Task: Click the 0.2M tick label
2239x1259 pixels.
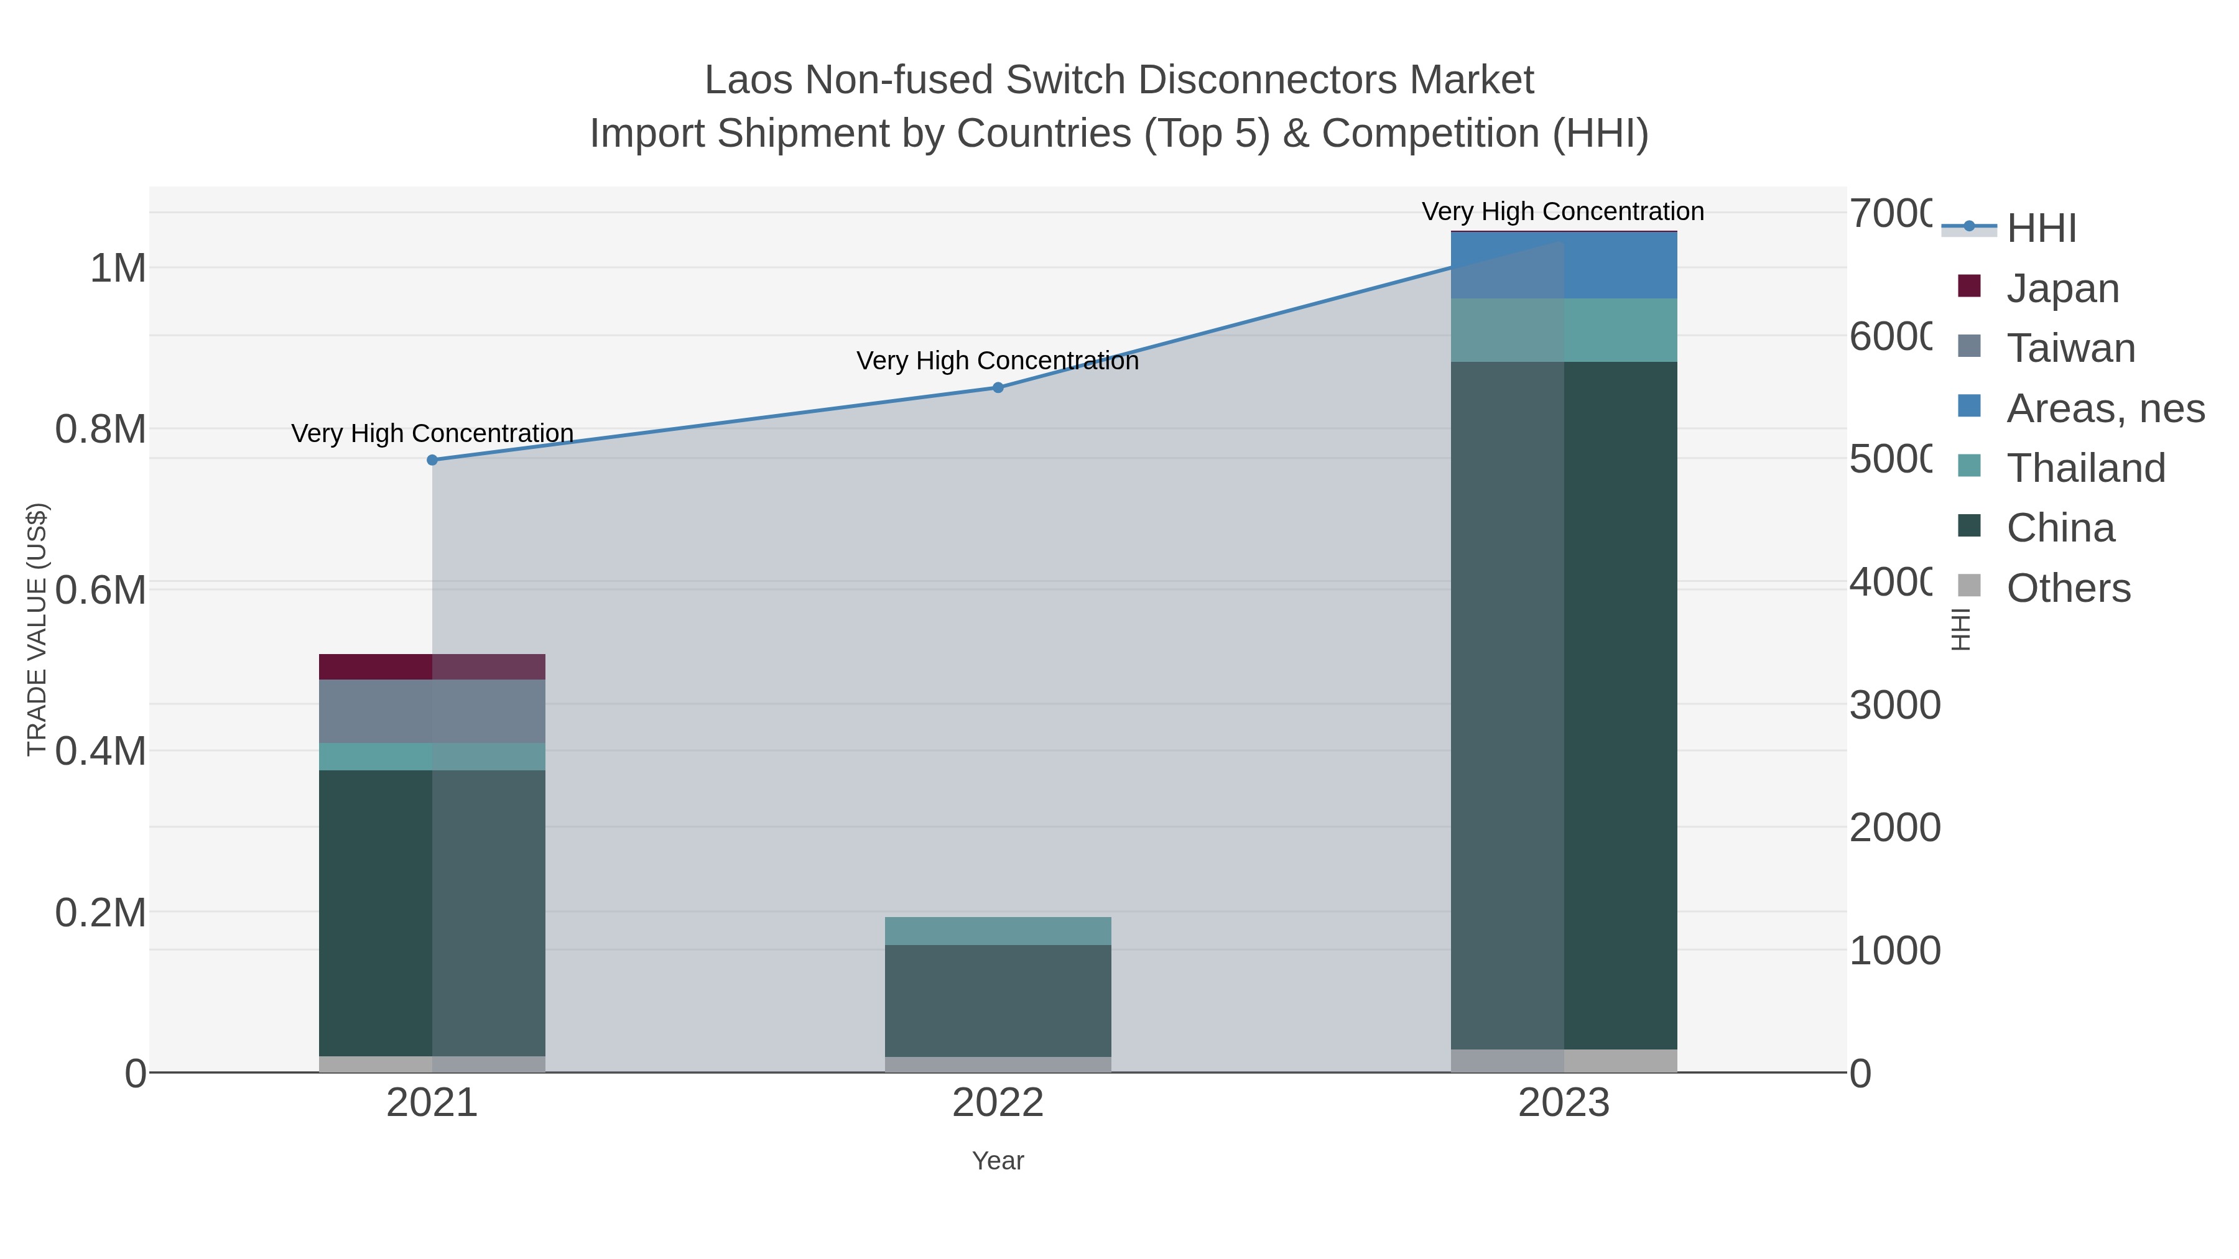Action: click(100, 913)
